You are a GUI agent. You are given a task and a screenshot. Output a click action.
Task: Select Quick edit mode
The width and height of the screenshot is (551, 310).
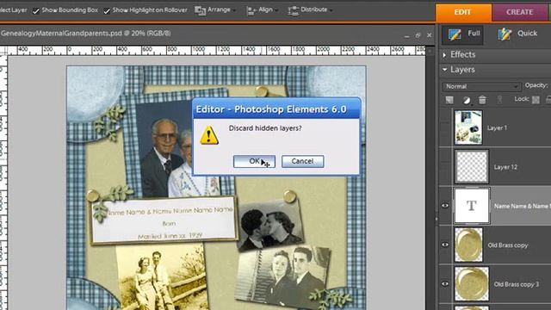517,34
